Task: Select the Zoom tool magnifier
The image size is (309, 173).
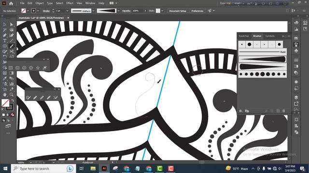Action: 12,95
